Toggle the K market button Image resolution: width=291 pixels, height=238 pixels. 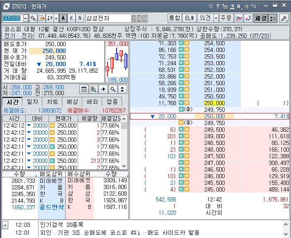71,18
